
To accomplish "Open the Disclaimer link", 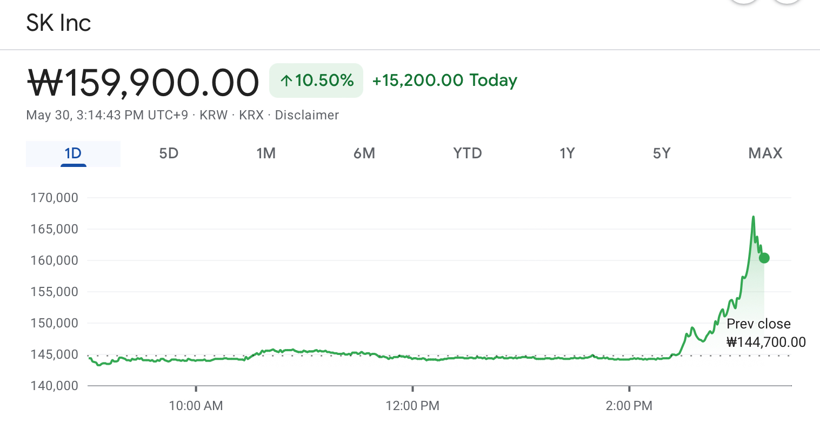I will point(306,115).
